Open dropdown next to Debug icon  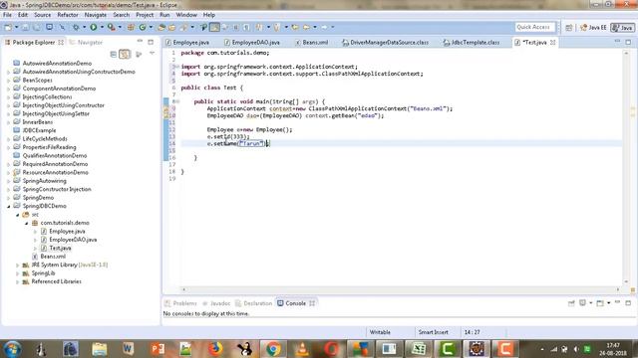pyautogui.click(x=84, y=27)
